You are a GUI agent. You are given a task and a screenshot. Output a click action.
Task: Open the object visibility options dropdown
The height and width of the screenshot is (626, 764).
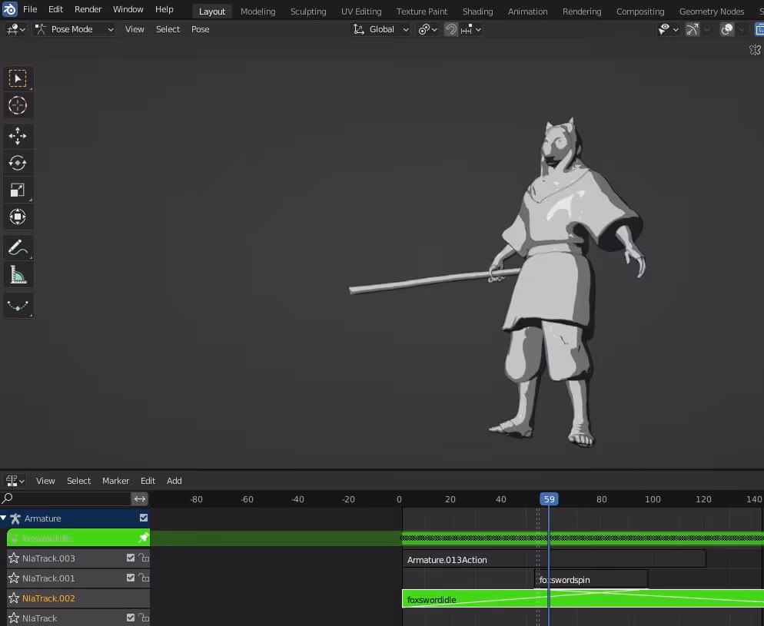[x=668, y=29]
